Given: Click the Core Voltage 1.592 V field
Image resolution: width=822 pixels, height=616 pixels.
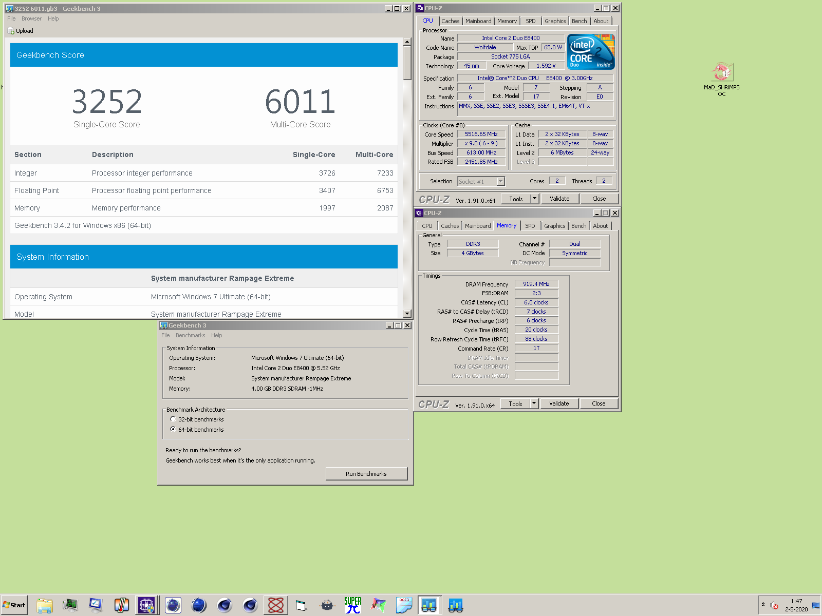Looking at the screenshot, I should click(546, 66).
